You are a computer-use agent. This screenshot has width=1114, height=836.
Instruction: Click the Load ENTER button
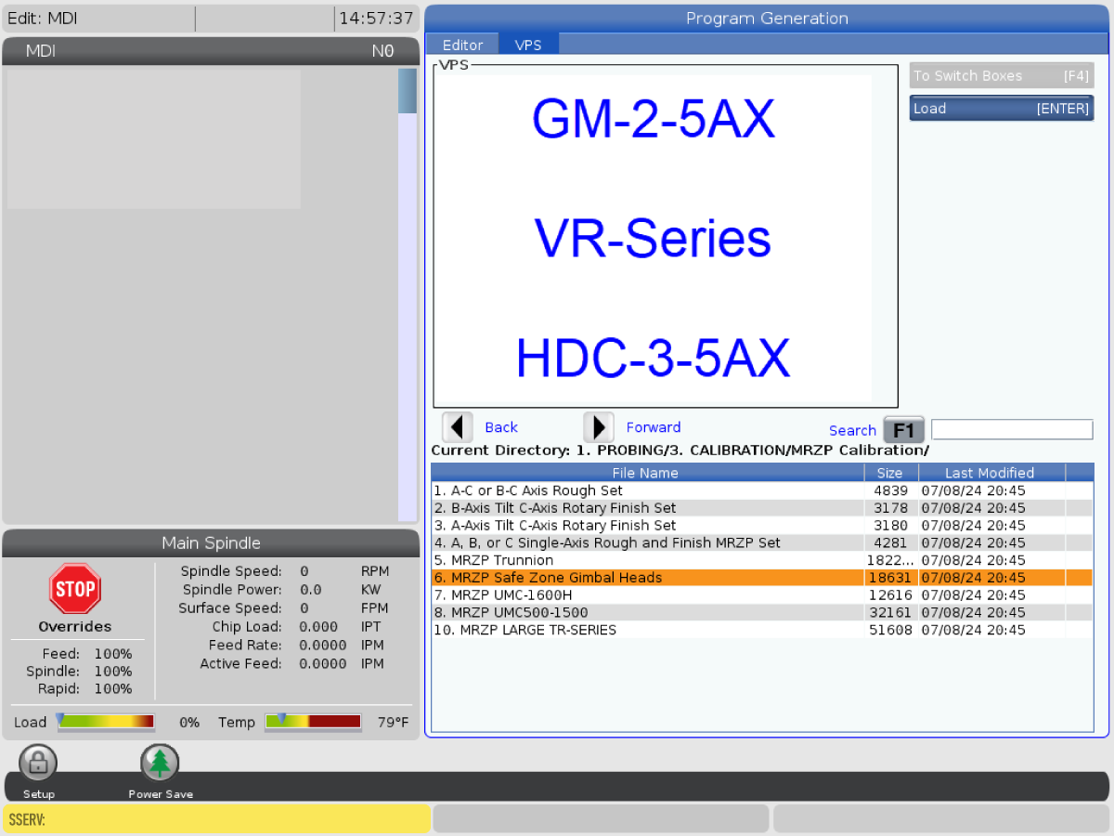click(x=1001, y=109)
